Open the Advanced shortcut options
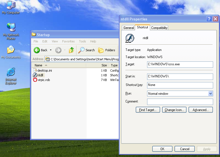 pos(201,110)
